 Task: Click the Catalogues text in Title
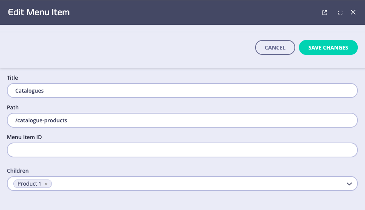pyautogui.click(x=29, y=91)
